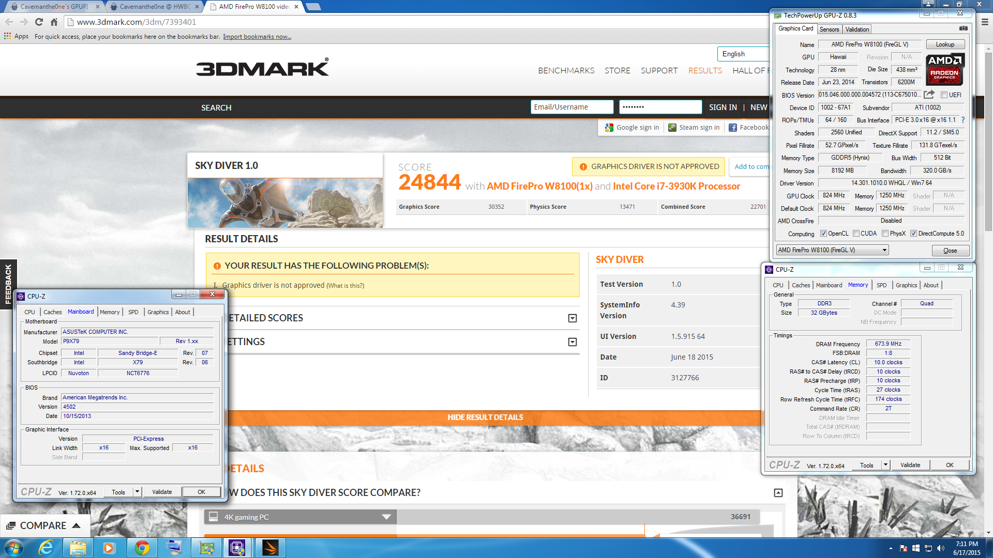Expand the COMPARE panel
Screen dimensions: 993x558
[44, 525]
